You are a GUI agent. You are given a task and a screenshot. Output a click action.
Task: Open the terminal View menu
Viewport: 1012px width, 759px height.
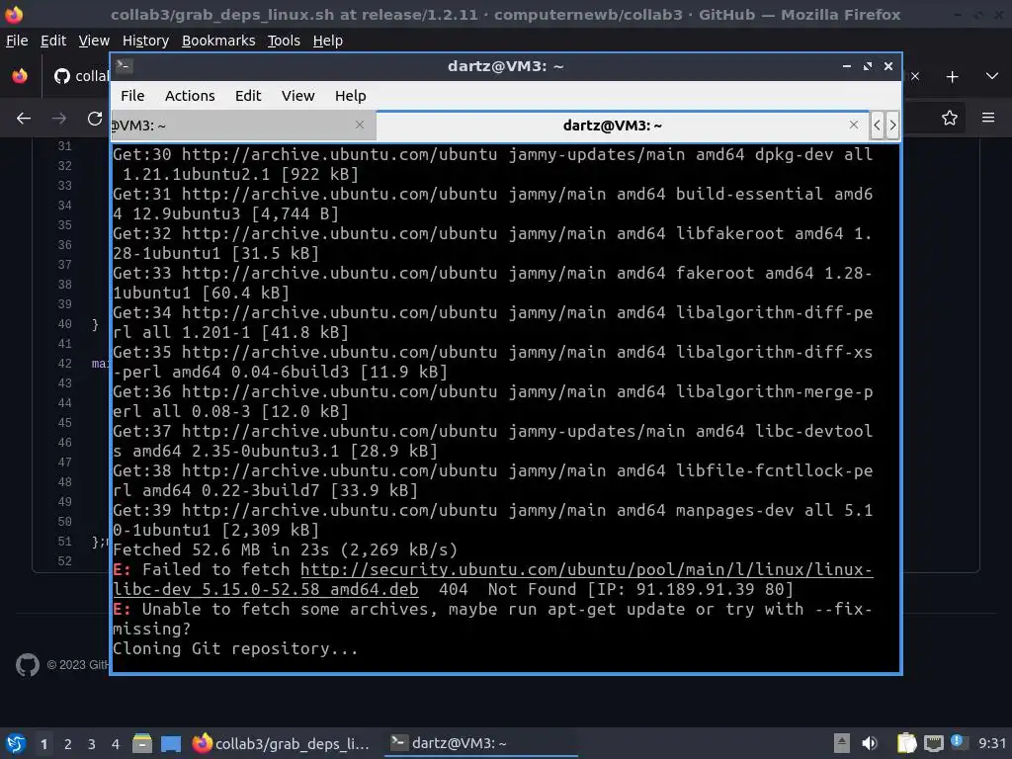point(297,96)
